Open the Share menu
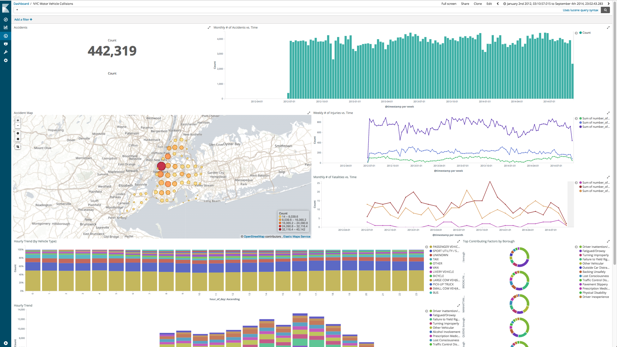 pyautogui.click(x=465, y=4)
